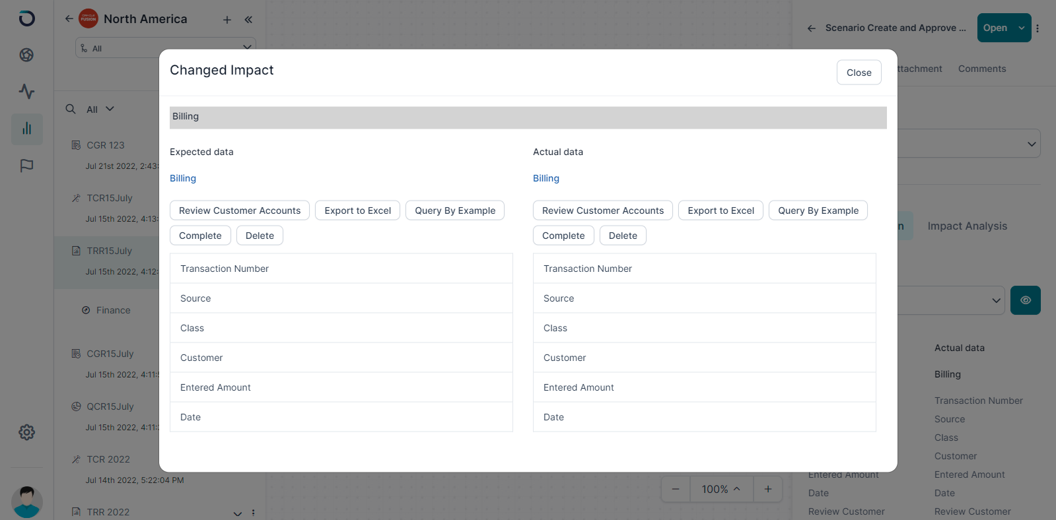Open the Finance list item
1056x520 pixels.
point(113,310)
